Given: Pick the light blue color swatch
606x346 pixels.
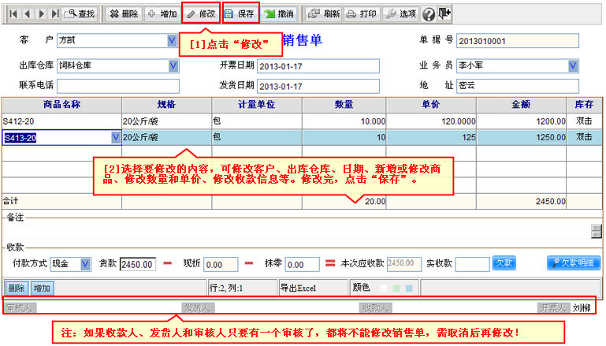Looking at the screenshot, I should [x=408, y=288].
